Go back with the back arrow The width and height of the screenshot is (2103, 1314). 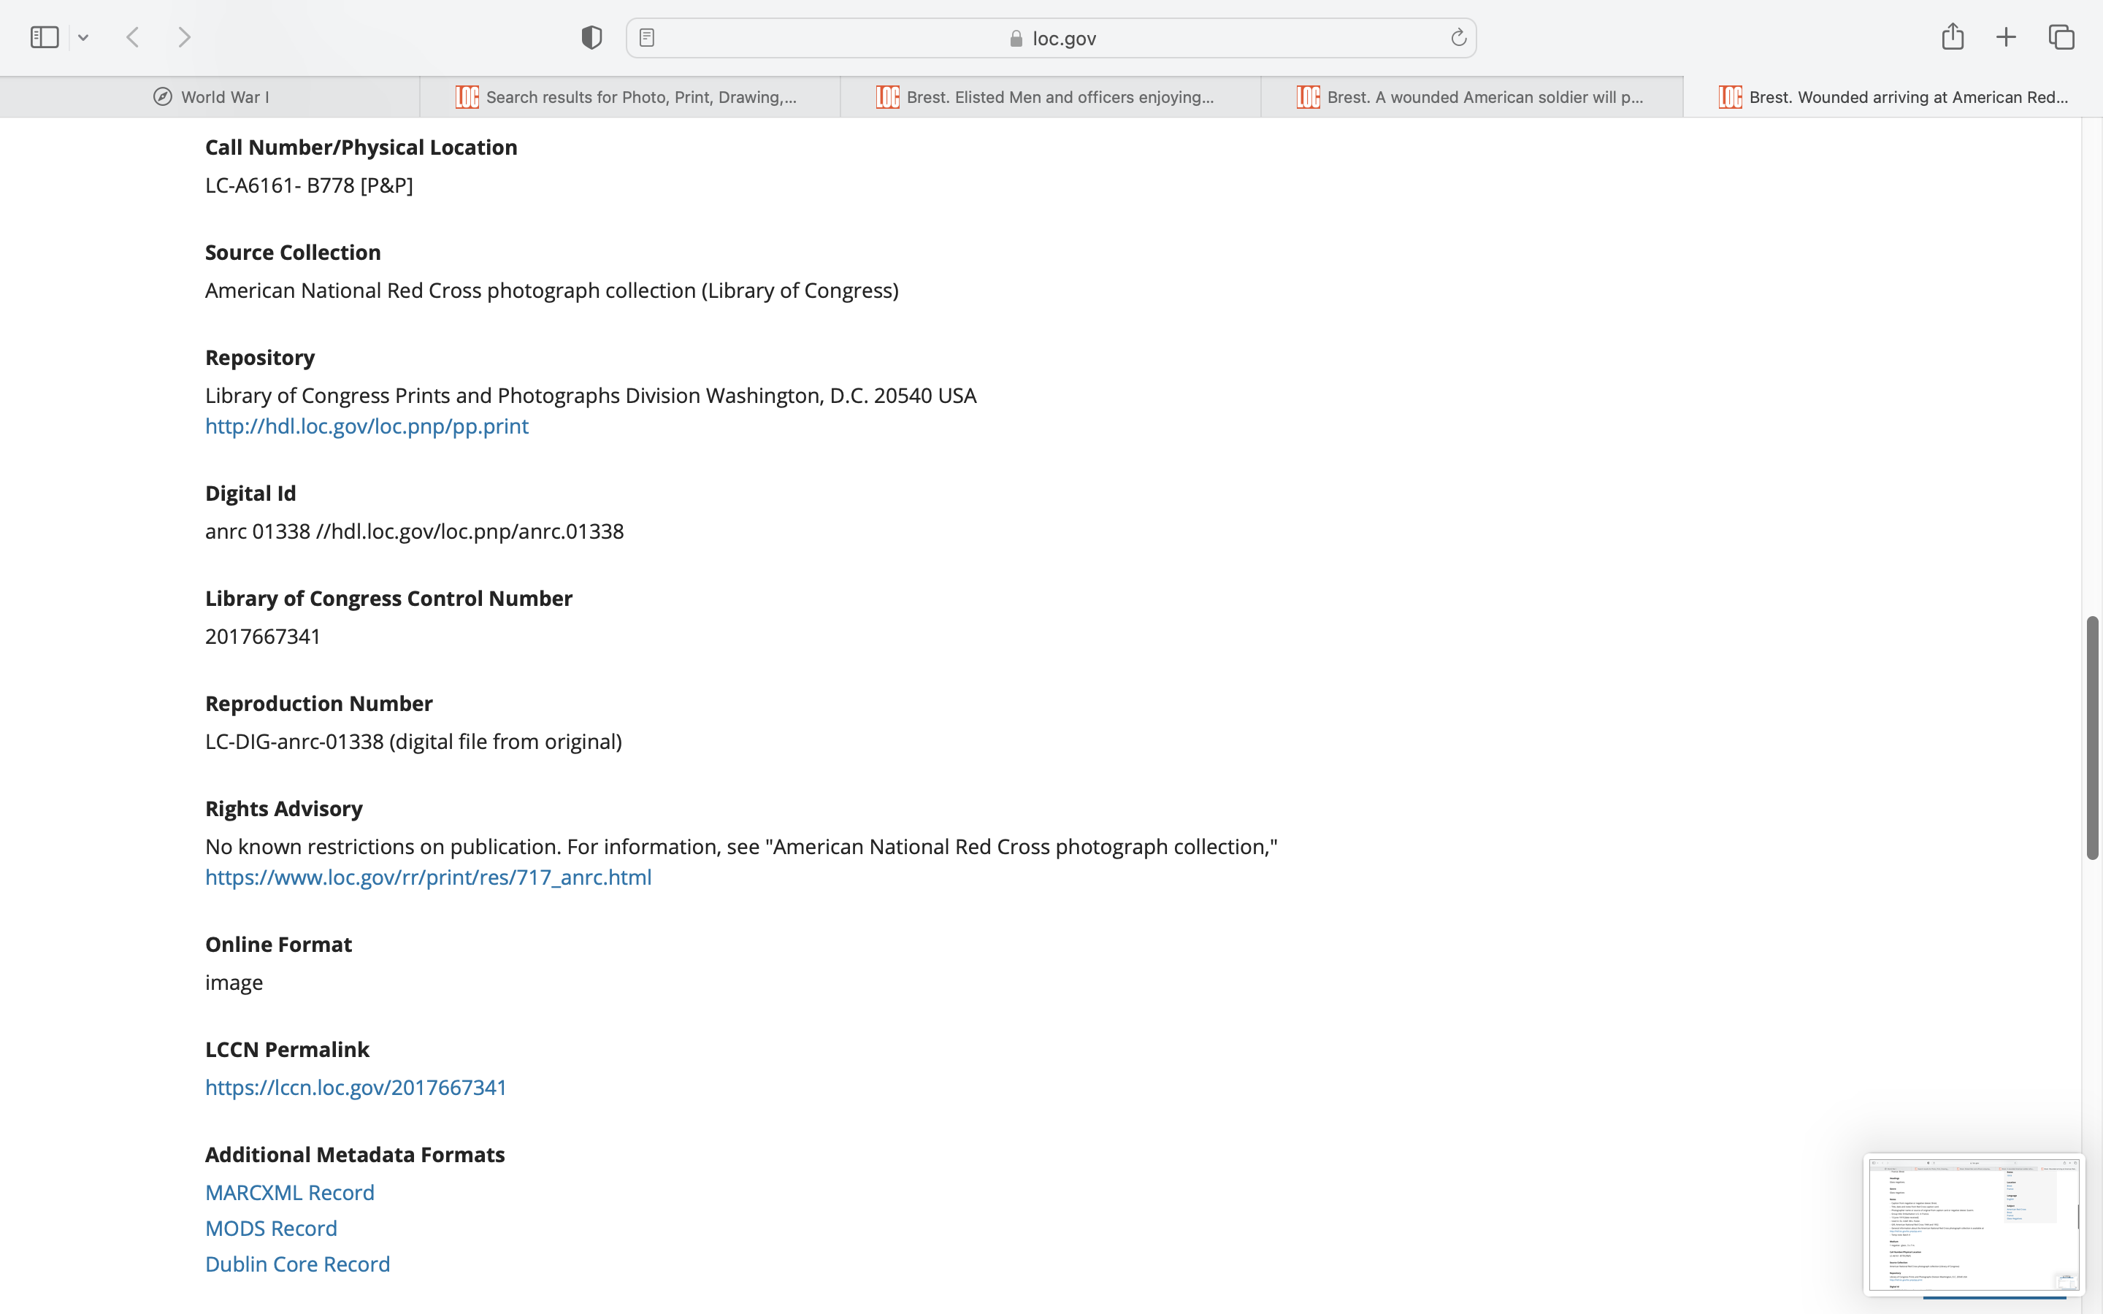click(133, 37)
